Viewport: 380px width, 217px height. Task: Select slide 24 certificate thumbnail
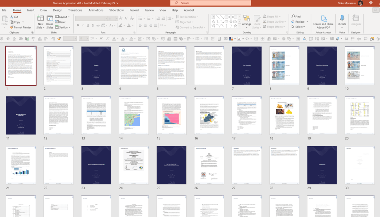point(134,165)
